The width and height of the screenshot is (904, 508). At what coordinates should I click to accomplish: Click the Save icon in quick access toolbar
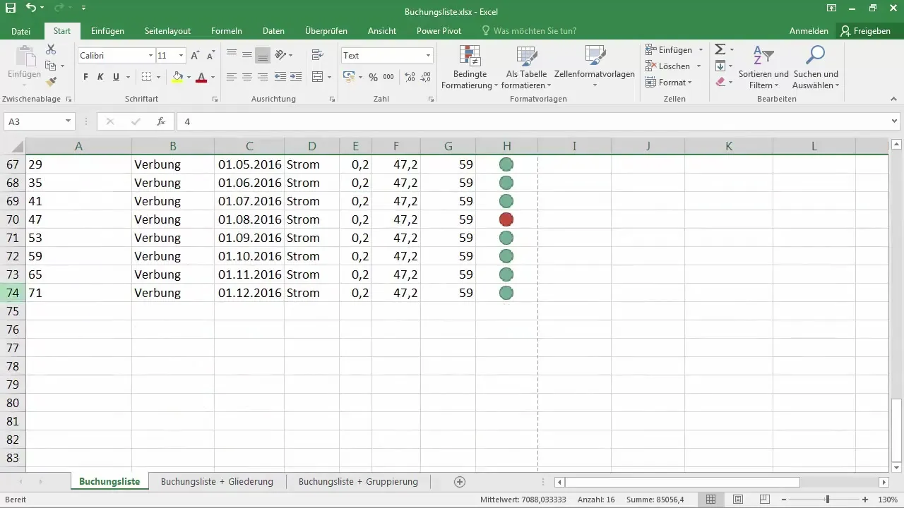[11, 8]
